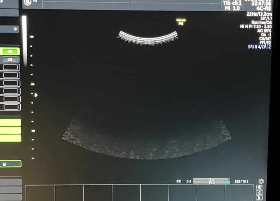Click the freeze snowflake icon
The height and width of the screenshot is (201, 280).
[x=260, y=181]
